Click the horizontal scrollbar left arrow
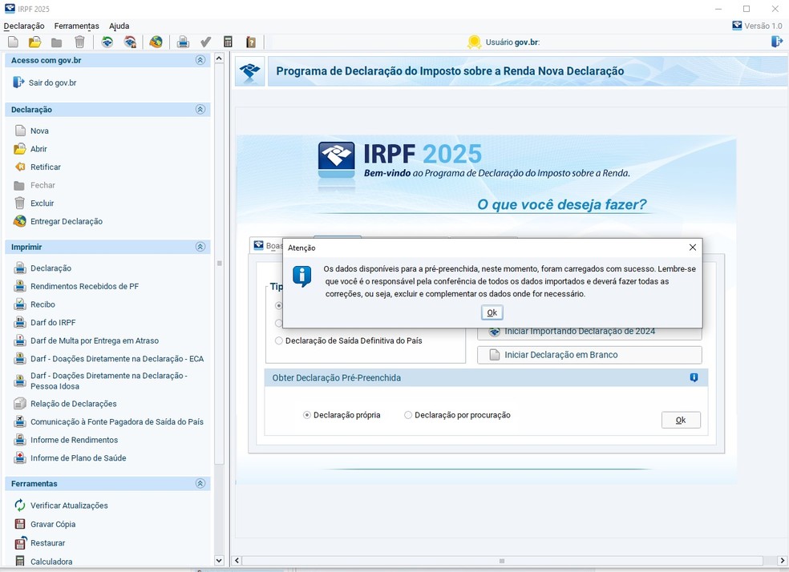Screen dimensions: 789x572 pos(237,561)
